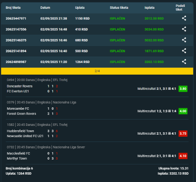Click Newcastle United FC U21 team name
This screenshot has height=182, width=196.
coord(25,136)
